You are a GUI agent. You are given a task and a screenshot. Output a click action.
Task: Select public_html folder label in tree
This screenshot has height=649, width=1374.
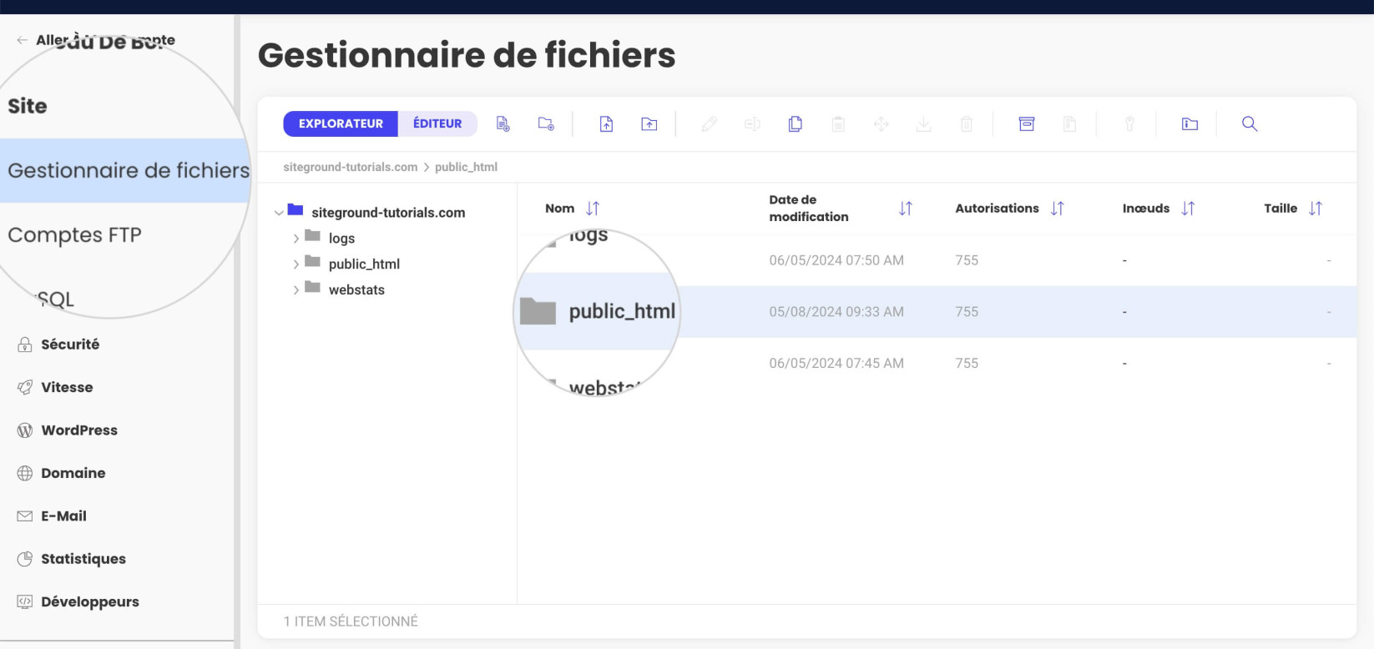[x=364, y=264]
